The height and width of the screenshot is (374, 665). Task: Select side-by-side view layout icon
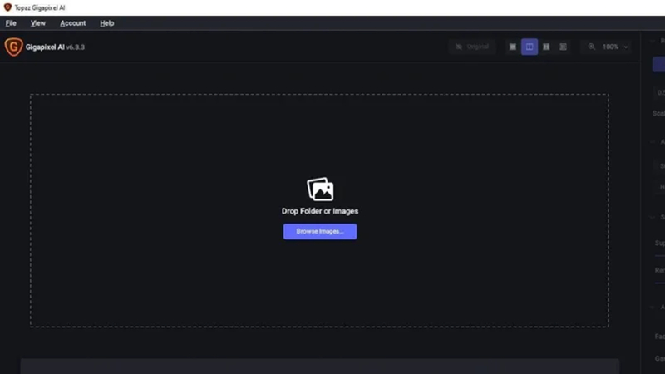tap(546, 47)
